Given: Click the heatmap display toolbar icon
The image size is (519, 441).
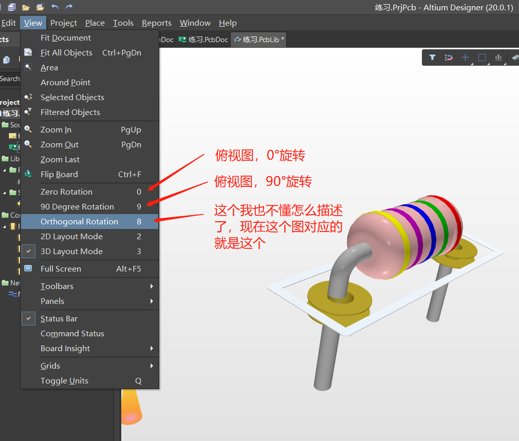Looking at the screenshot, I should (x=498, y=57).
